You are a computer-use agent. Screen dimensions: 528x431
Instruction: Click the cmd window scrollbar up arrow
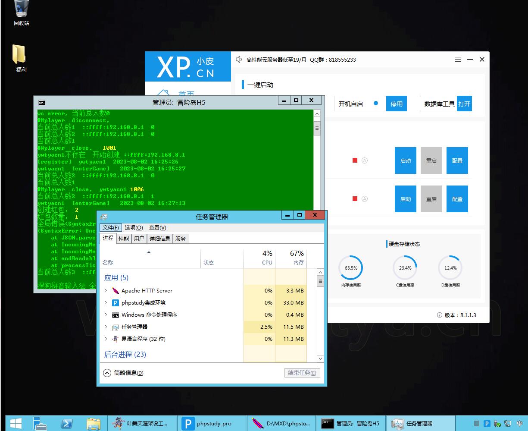coord(317,114)
